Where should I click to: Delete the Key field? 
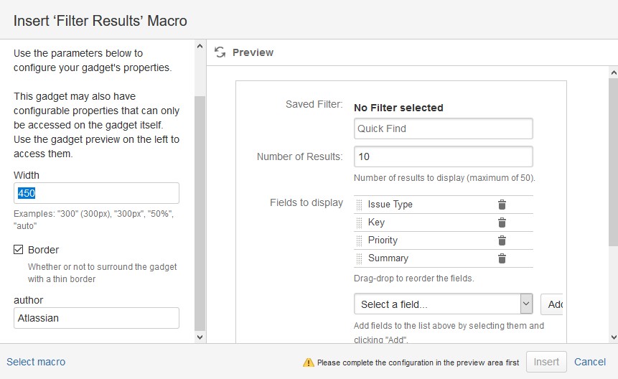(x=502, y=223)
